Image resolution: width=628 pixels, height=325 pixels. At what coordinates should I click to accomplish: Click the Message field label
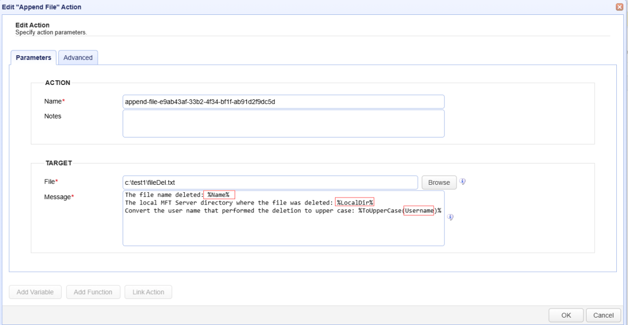[x=58, y=198]
